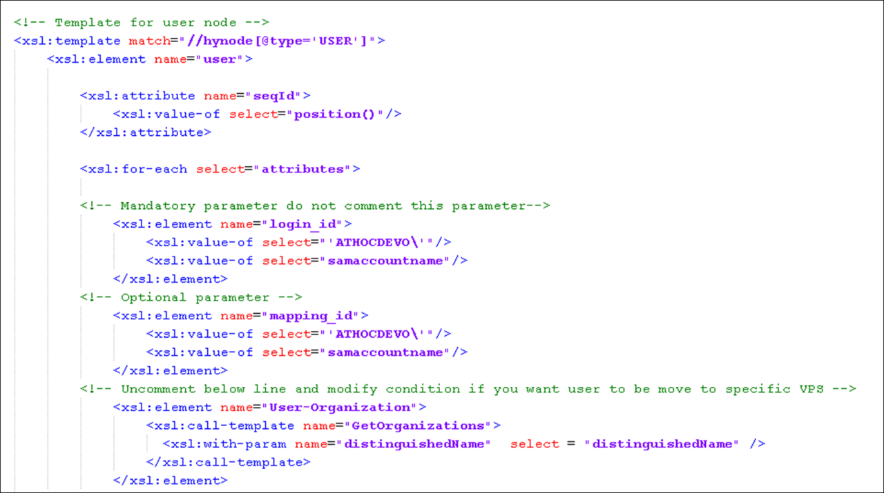Click 'ATHOCDEVO\' value under login_id element
The height and width of the screenshot is (493, 884).
pyautogui.click(x=376, y=242)
